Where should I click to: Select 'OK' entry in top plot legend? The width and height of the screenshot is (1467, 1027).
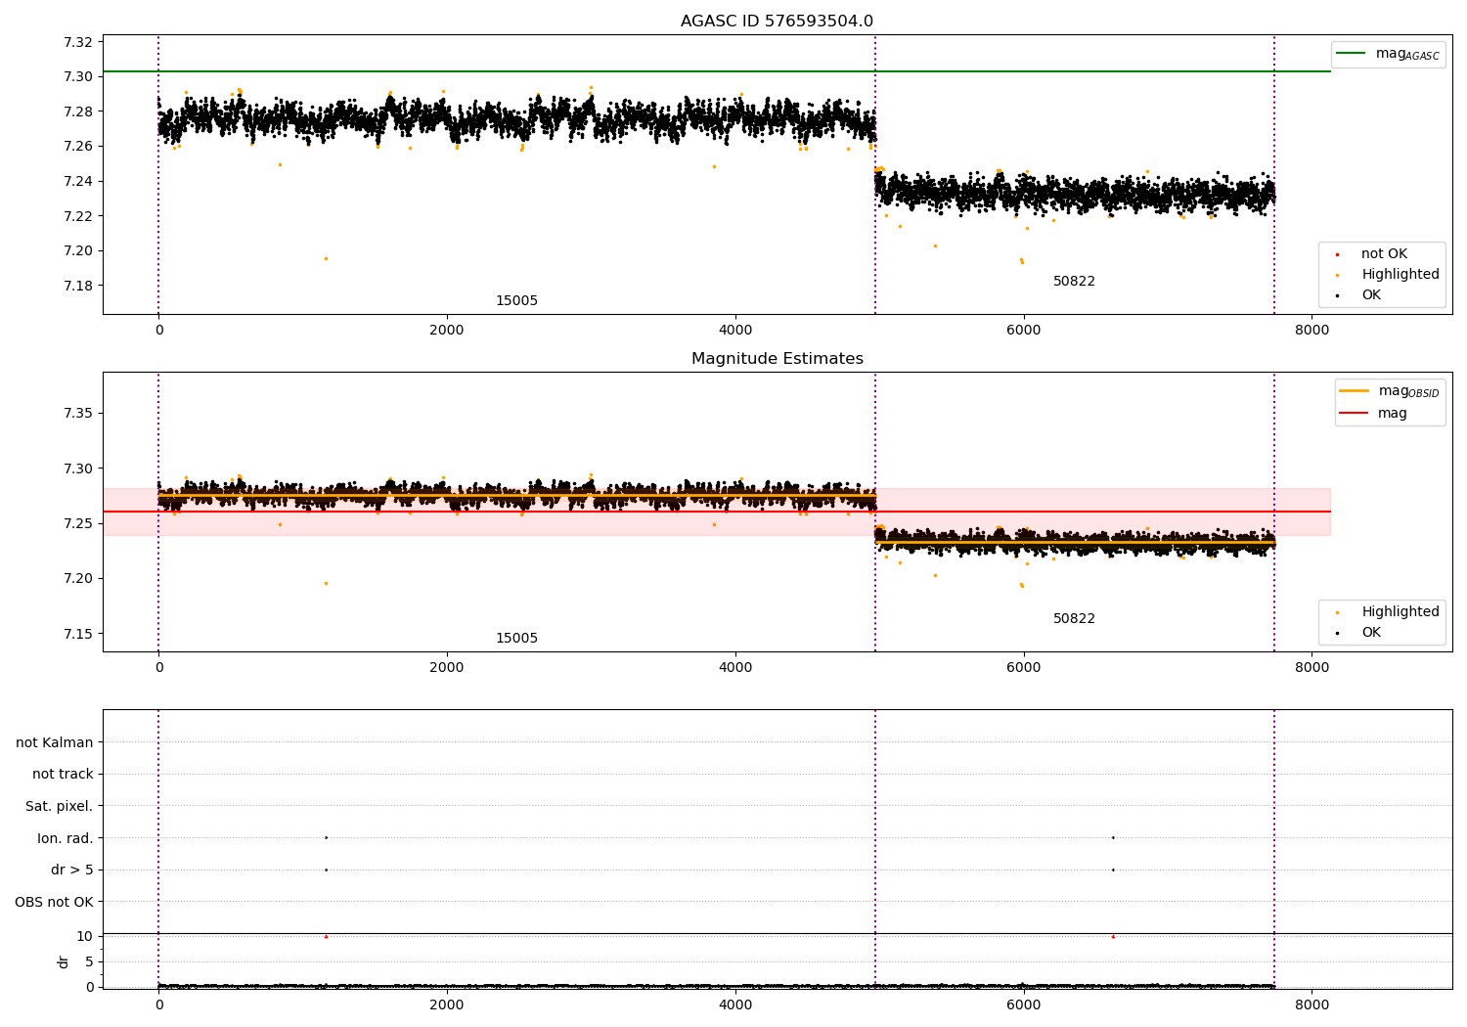1371,295
